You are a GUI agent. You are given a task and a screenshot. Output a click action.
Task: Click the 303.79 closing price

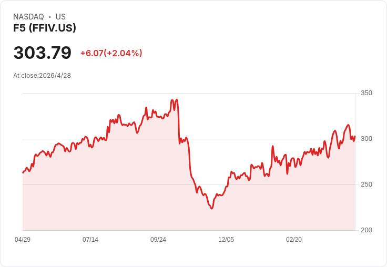42,53
